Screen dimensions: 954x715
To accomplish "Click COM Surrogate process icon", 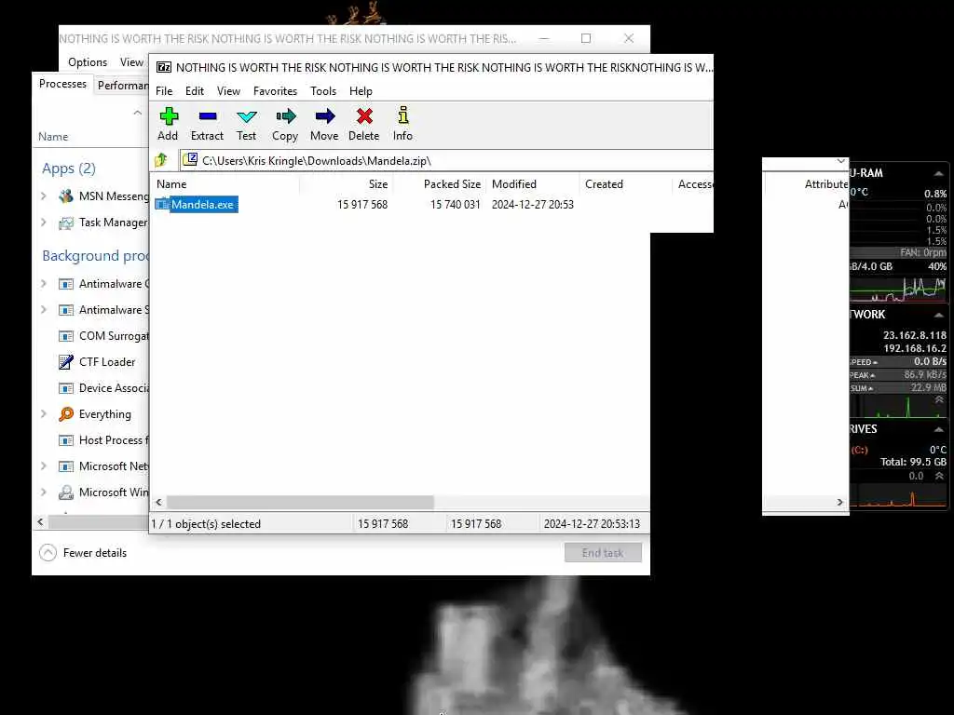I will 66,335.
